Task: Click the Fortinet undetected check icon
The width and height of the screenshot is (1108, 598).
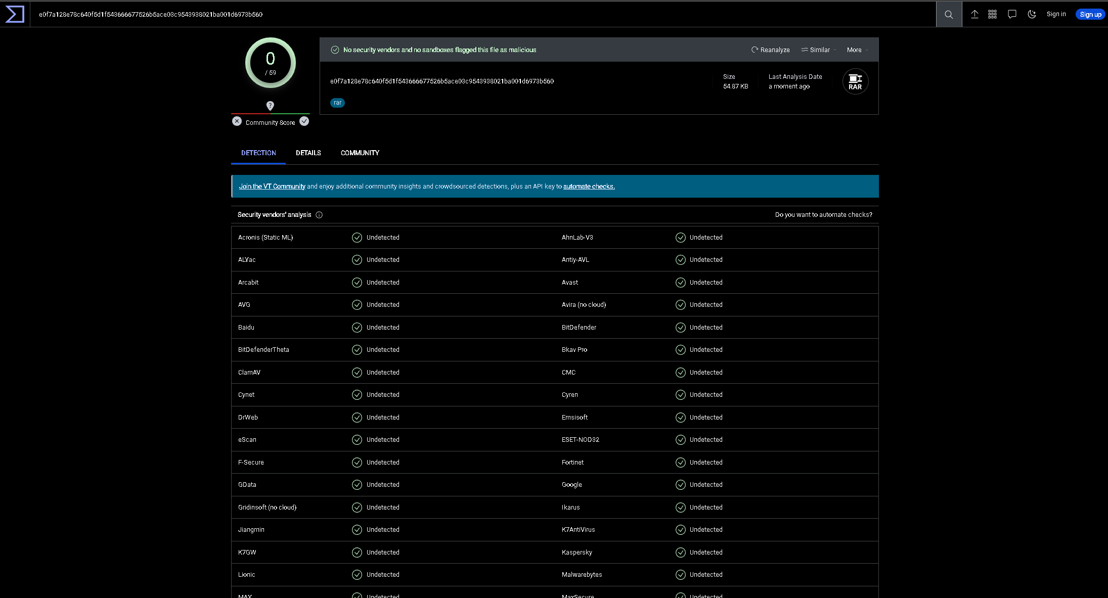Action: click(x=681, y=463)
